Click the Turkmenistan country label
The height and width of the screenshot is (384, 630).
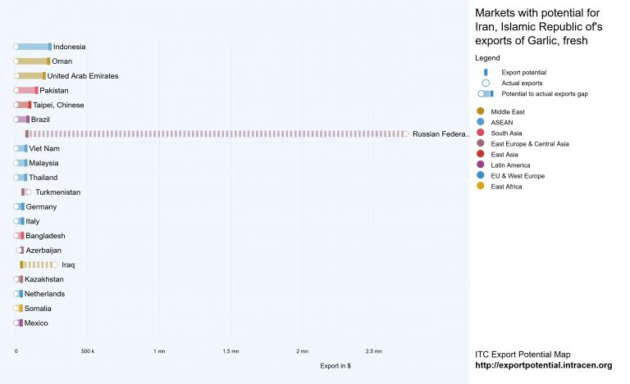tap(58, 192)
